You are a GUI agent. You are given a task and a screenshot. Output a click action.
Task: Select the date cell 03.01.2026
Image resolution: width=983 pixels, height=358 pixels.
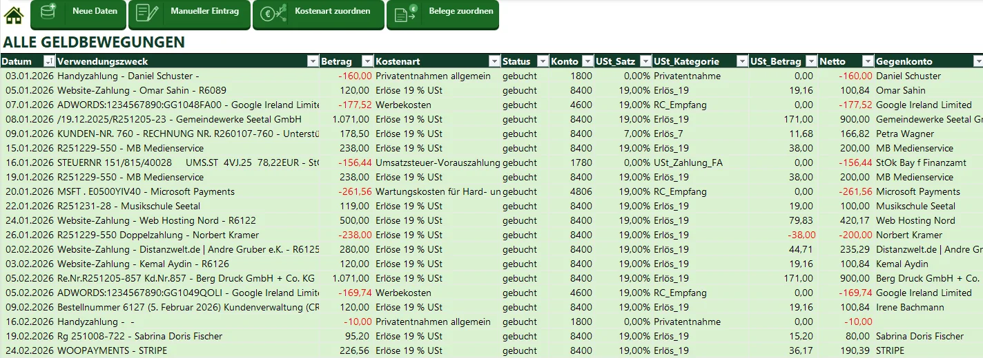[28, 76]
